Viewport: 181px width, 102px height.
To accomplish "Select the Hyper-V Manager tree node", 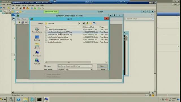I will [x=6, y=11].
